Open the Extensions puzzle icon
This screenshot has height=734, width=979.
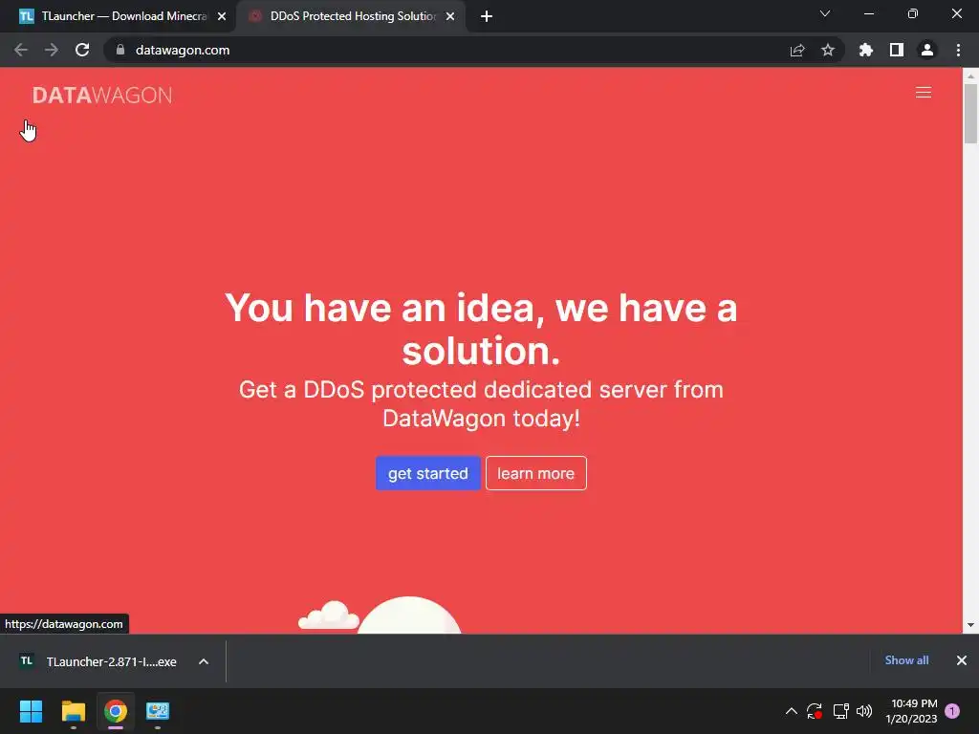coord(866,50)
